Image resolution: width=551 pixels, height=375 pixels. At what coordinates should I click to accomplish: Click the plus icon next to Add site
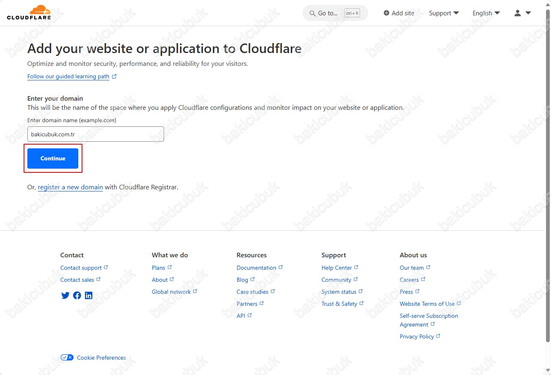pyautogui.click(x=387, y=13)
